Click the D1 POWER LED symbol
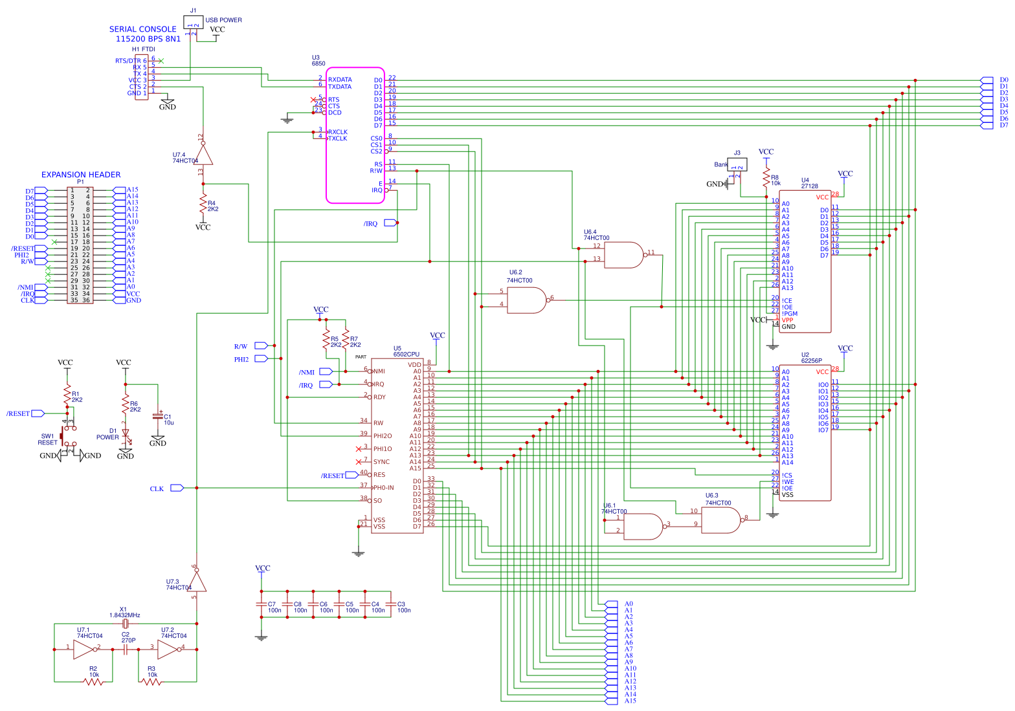The image size is (1015, 711). tap(126, 434)
